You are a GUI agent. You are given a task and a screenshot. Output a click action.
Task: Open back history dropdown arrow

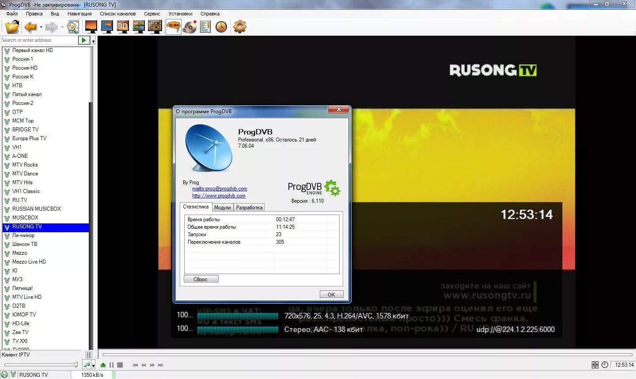tap(41, 27)
